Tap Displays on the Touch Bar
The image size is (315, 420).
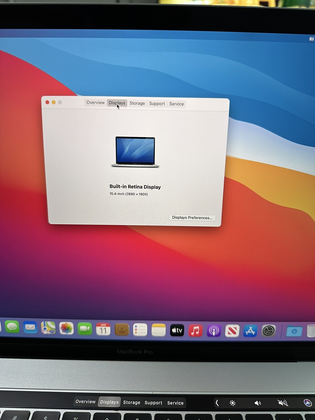109,402
